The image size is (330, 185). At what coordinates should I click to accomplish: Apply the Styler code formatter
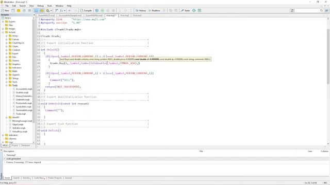185,10
